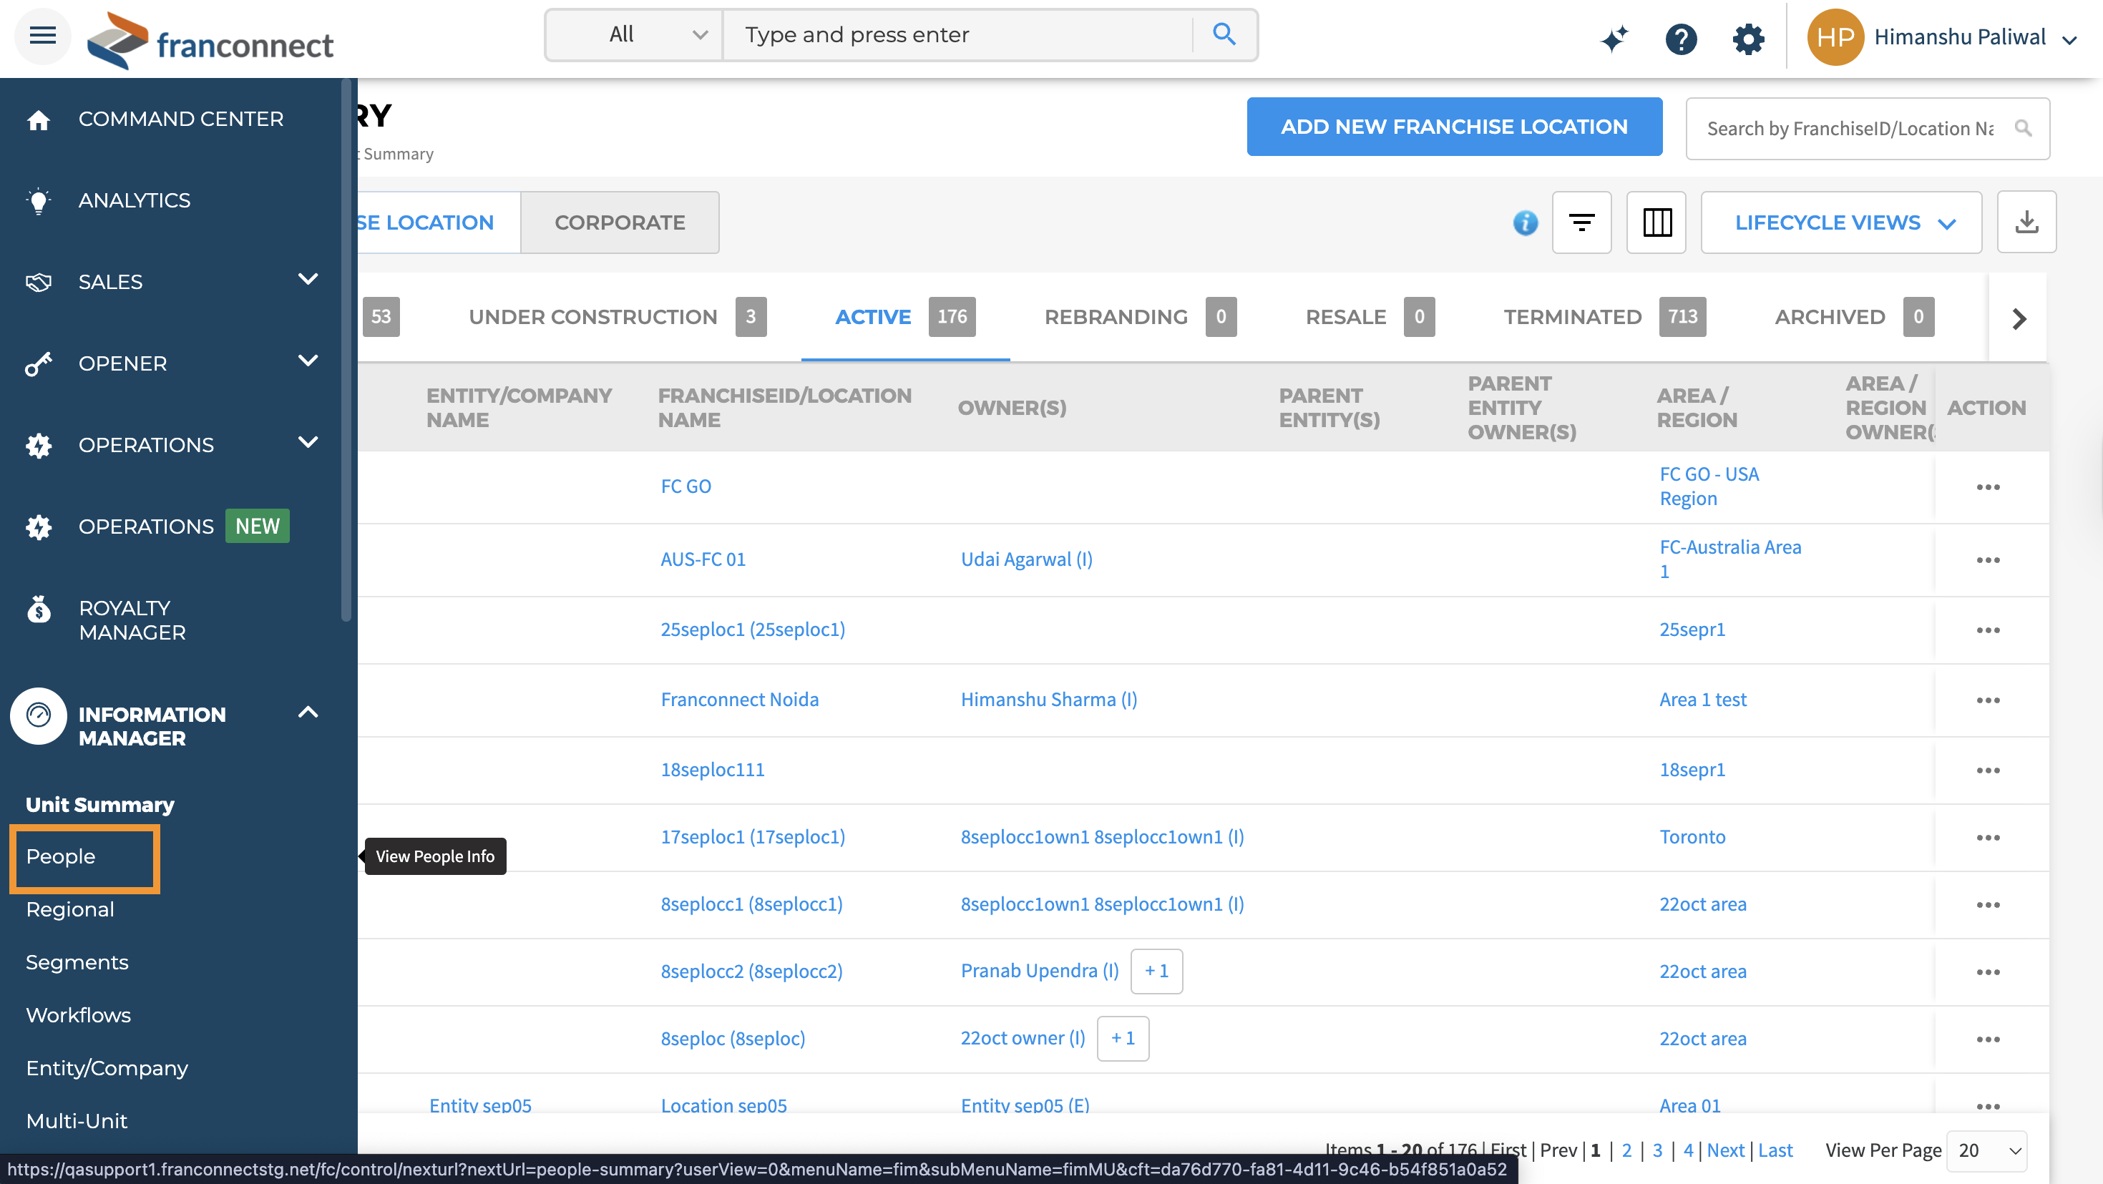Open the help question mark icon

point(1680,39)
